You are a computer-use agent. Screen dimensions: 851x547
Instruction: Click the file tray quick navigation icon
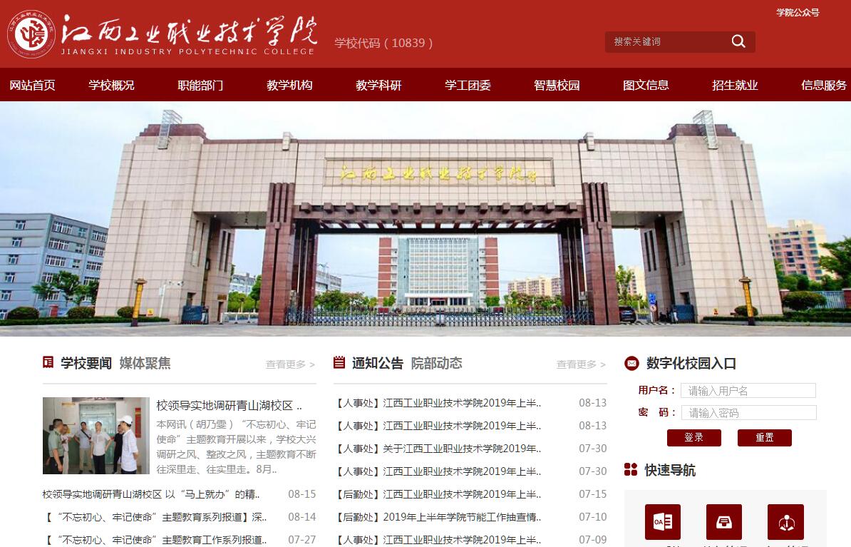click(723, 522)
